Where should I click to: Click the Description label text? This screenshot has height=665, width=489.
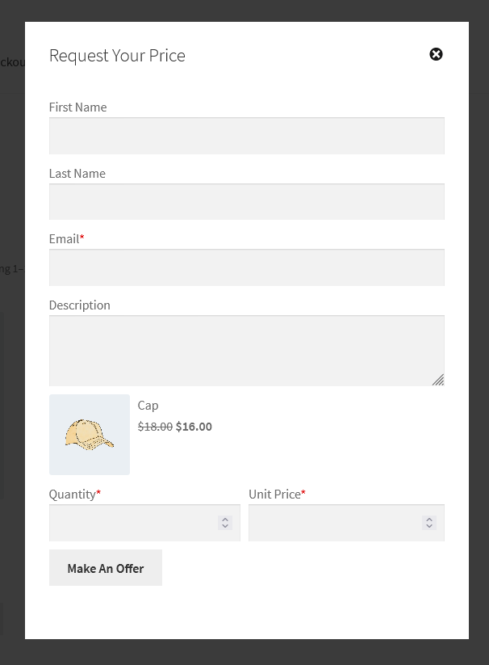coord(80,305)
